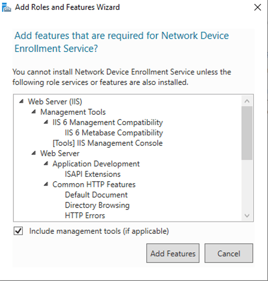Click the wizard icon in title bar
Image resolution: width=268 pixels, height=281 pixels.
[x=6, y=7]
